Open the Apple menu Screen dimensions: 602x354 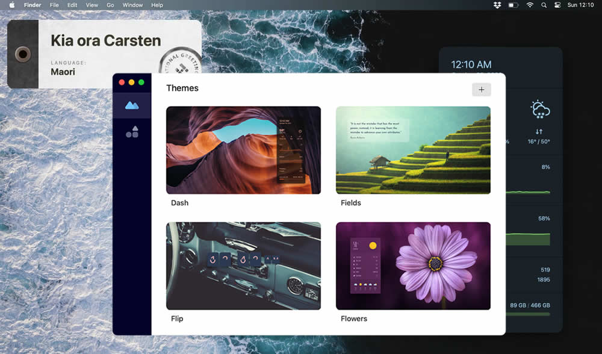[12, 5]
